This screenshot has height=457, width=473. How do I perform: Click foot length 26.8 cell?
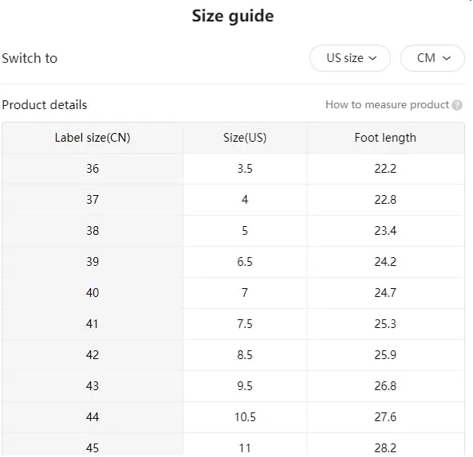[385, 386]
